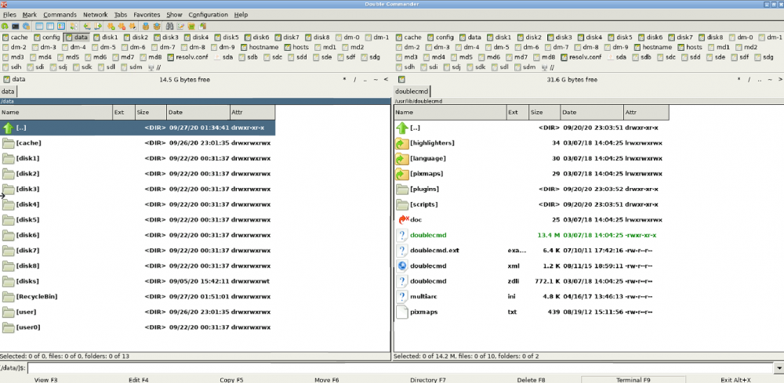The width and height of the screenshot is (784, 383).
Task: Click the swap panels icon
Action: click(x=74, y=26)
